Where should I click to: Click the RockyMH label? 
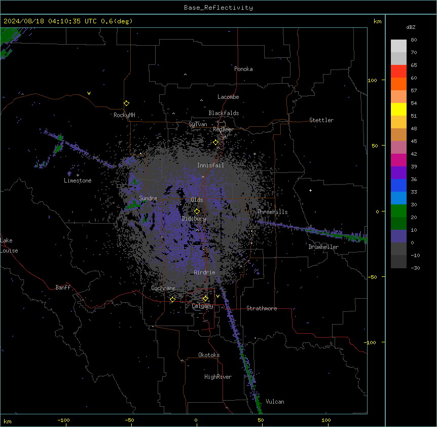pyautogui.click(x=124, y=115)
